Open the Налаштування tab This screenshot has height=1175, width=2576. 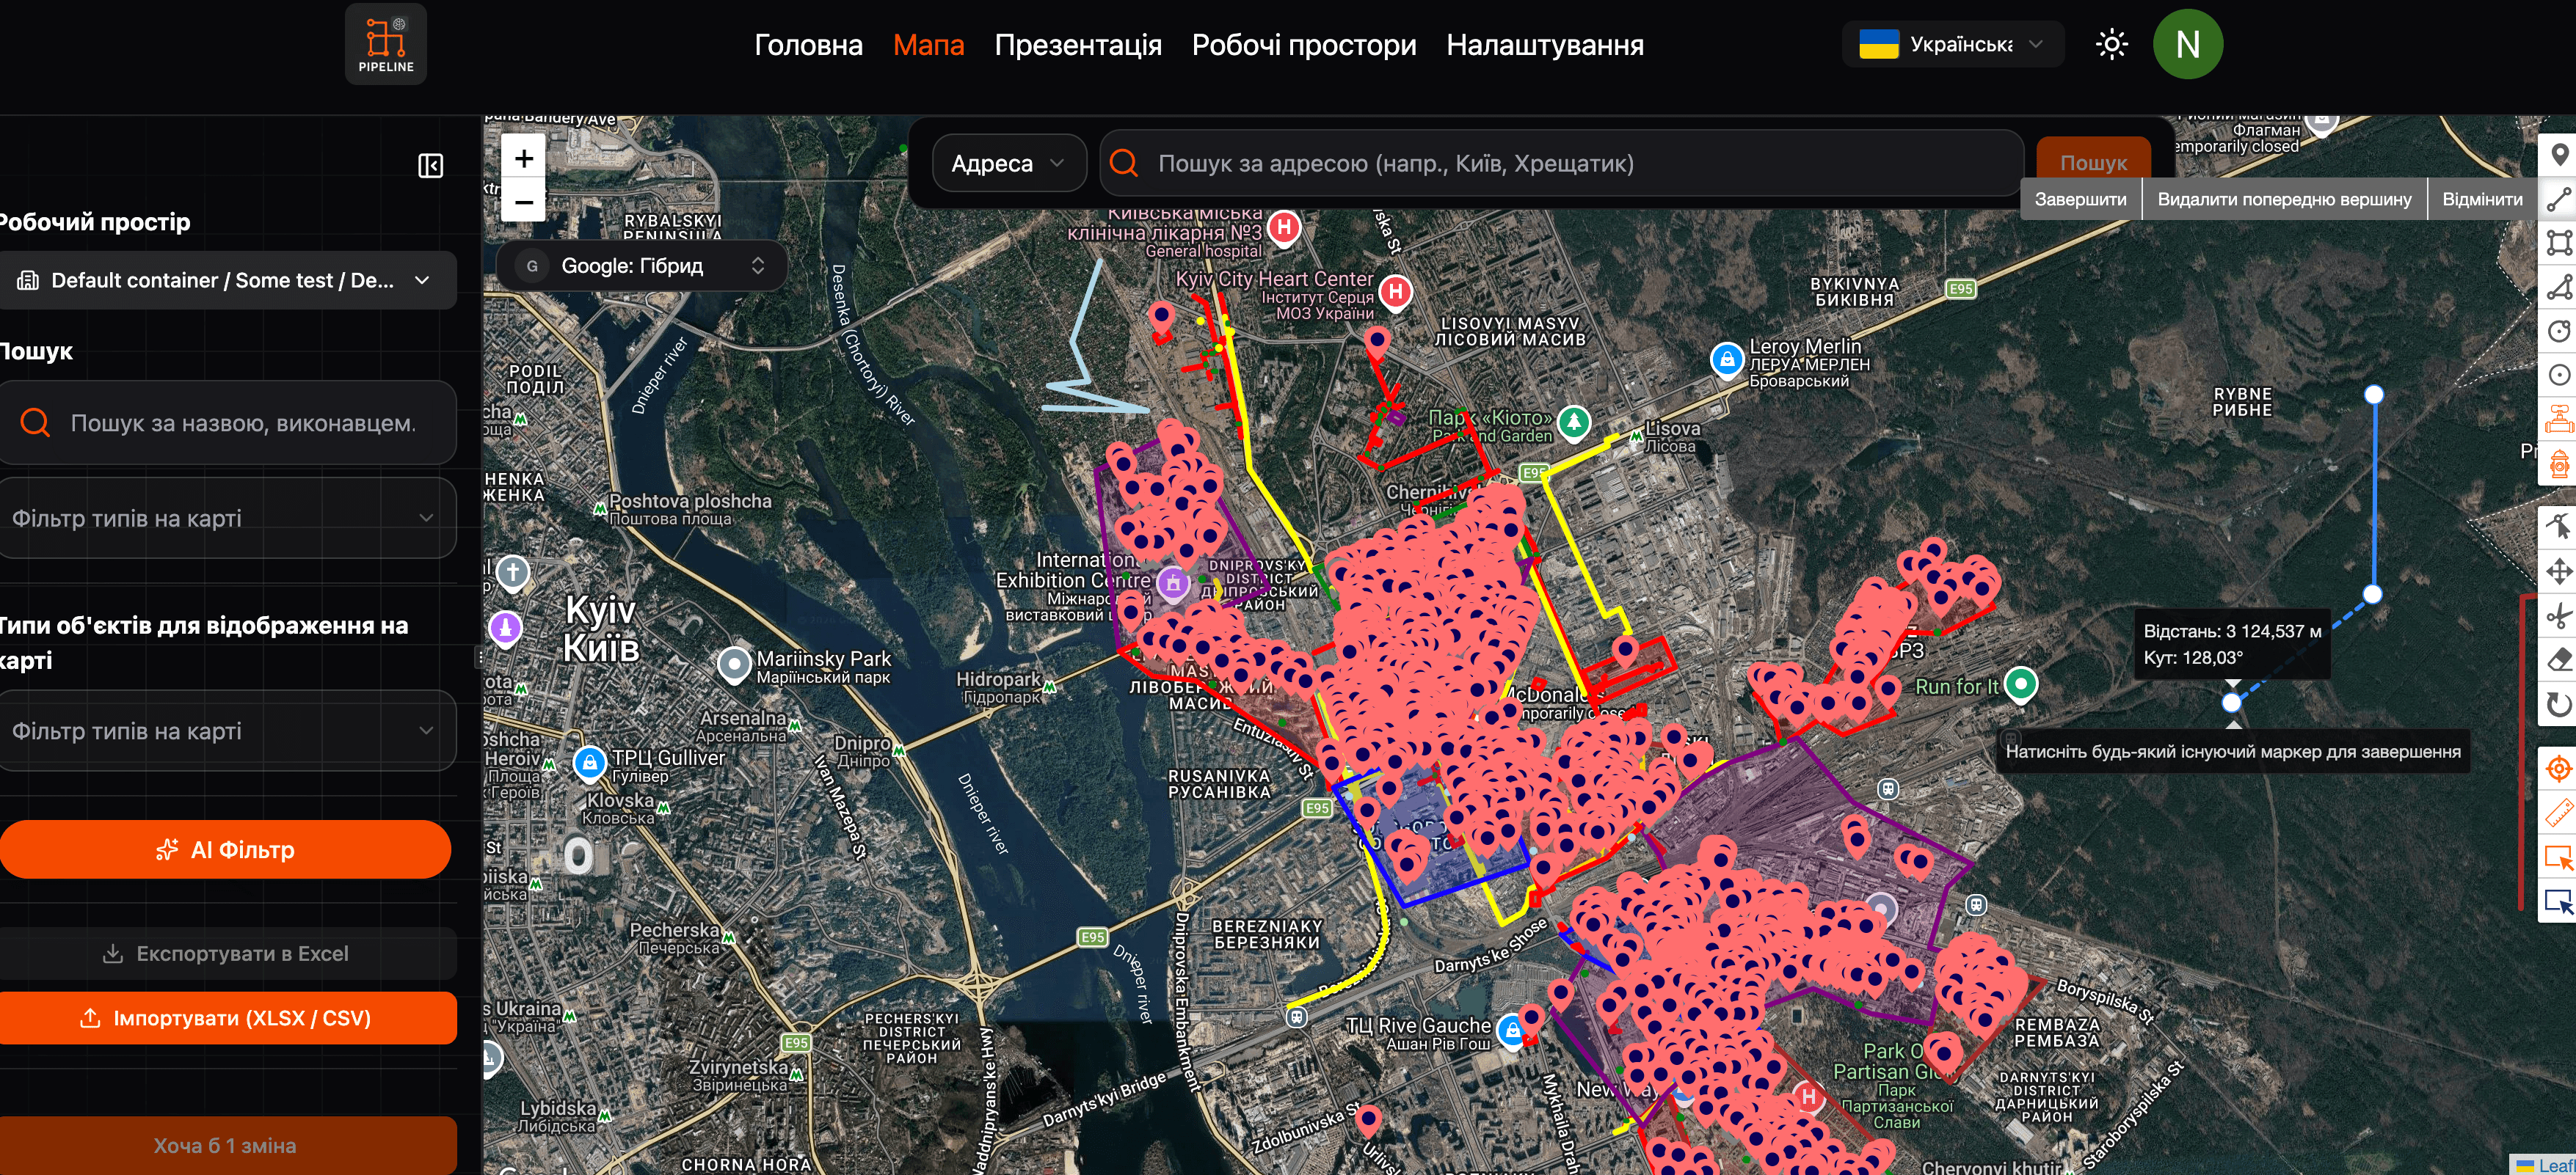(1544, 45)
